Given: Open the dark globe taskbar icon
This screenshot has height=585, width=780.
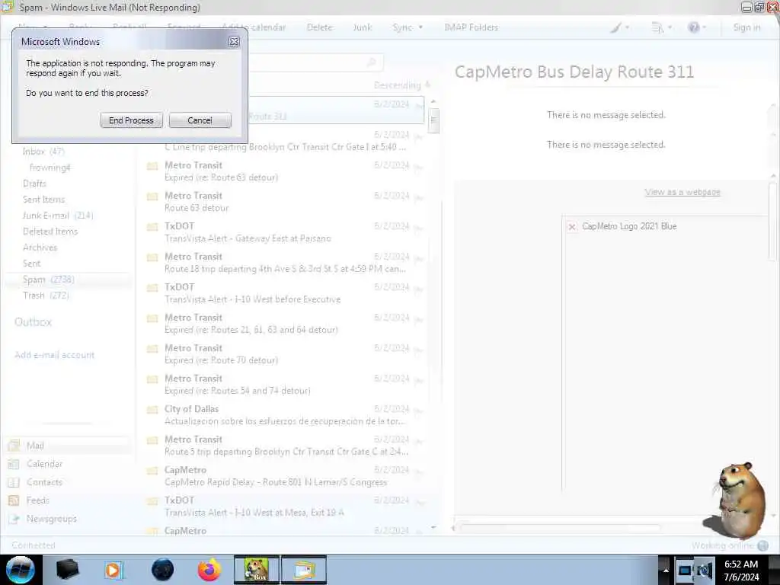Looking at the screenshot, I should 163,570.
